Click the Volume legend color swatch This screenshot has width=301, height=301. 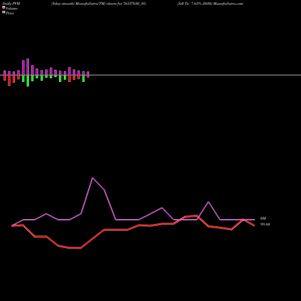4,7
